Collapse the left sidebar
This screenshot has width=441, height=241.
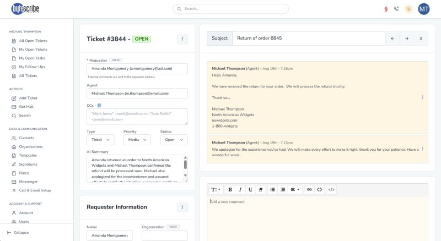click(x=18, y=232)
